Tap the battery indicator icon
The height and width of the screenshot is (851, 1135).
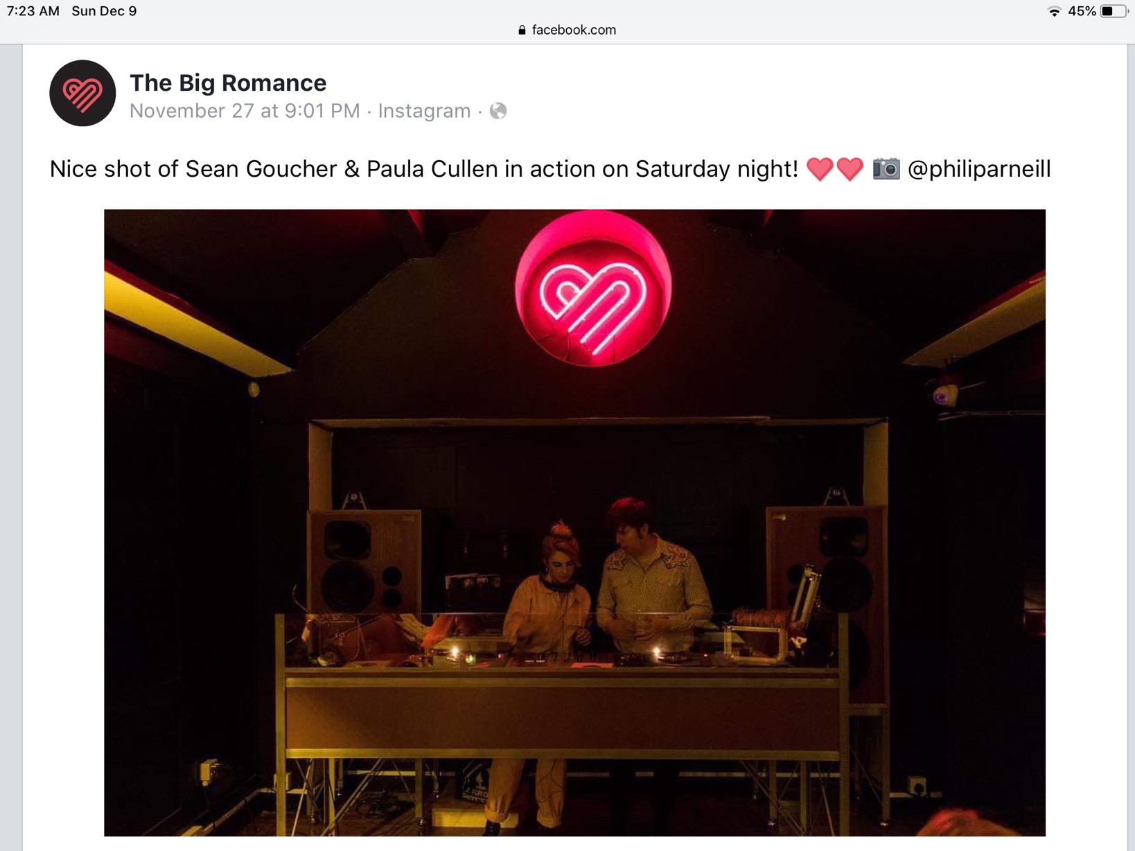pyautogui.click(x=1114, y=11)
